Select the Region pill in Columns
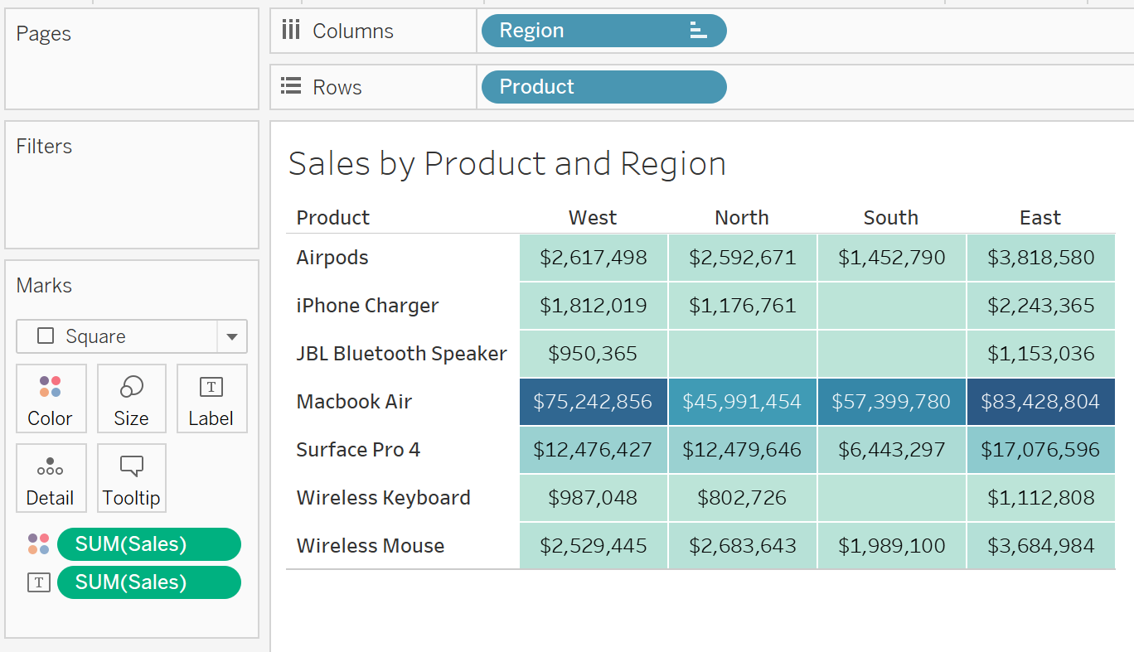This screenshot has height=652, width=1134. point(603,31)
